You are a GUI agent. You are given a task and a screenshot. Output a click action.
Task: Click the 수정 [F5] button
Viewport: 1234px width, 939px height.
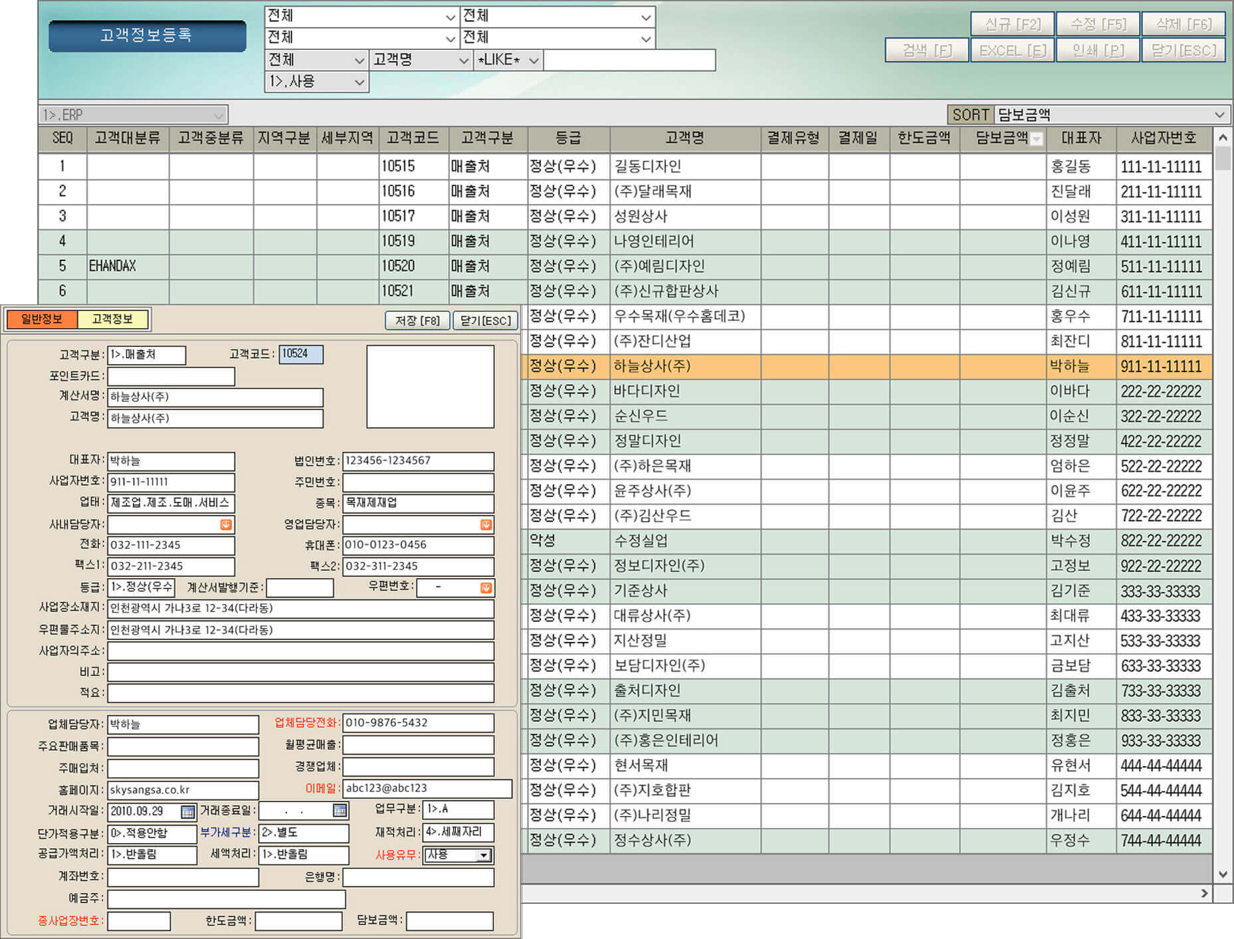point(1098,25)
